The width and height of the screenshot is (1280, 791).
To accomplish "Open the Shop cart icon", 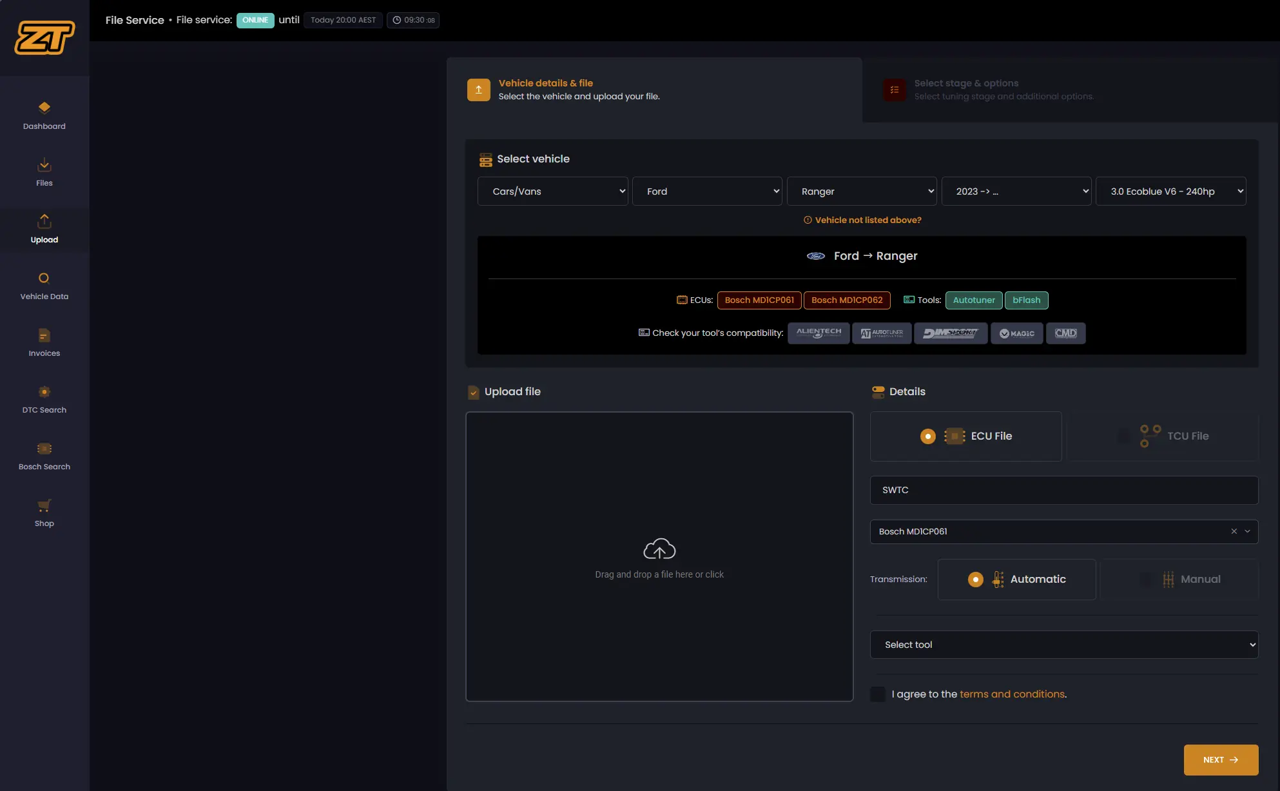I will [44, 505].
